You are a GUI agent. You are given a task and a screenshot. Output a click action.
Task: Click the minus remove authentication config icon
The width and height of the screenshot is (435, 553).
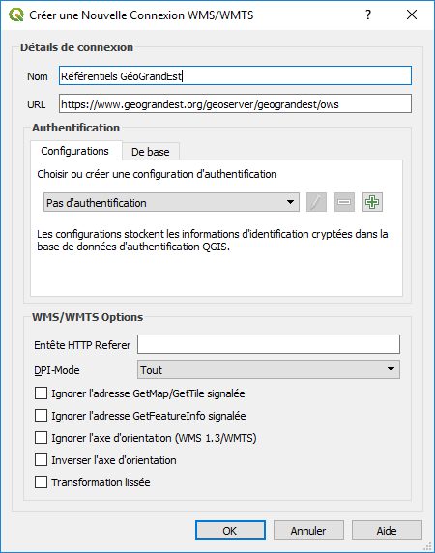tap(344, 202)
